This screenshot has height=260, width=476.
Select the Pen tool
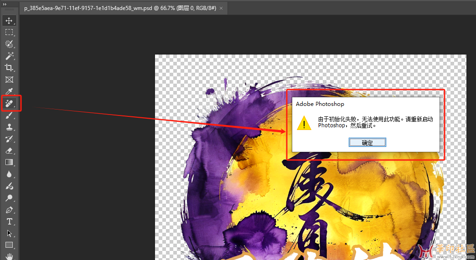coord(9,210)
